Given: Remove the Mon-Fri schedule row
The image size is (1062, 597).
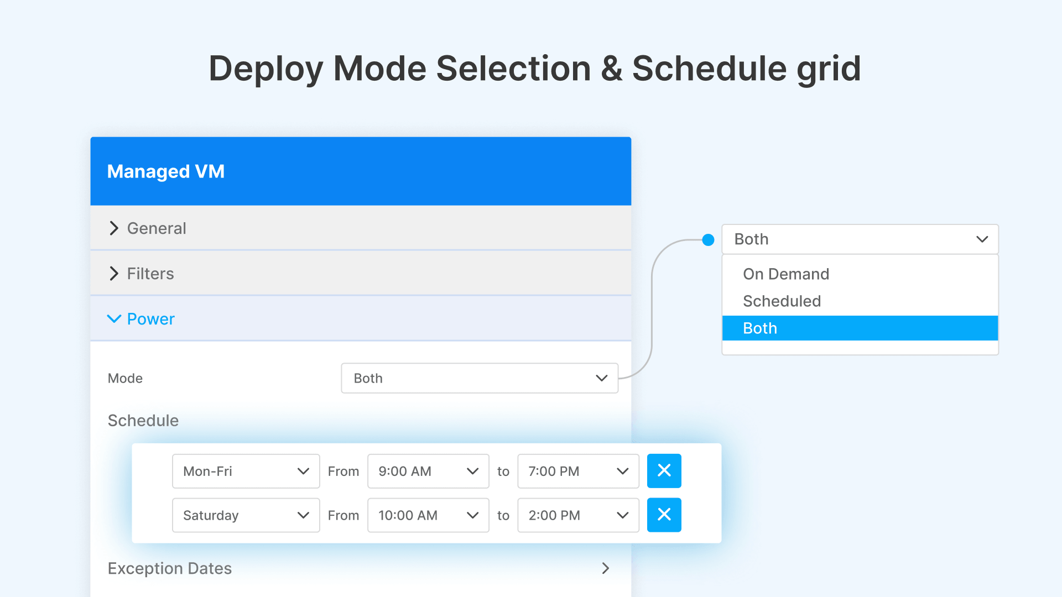Looking at the screenshot, I should (x=664, y=471).
